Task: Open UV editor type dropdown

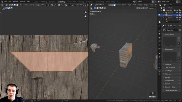Action: pos(3,5)
